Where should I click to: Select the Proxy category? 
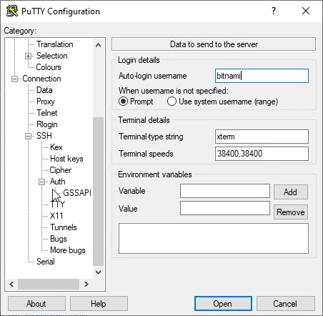[x=46, y=102]
